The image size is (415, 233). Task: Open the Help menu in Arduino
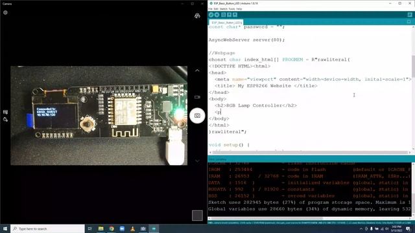click(239, 9)
